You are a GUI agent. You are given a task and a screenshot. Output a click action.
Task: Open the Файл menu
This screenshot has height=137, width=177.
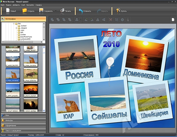3,5
